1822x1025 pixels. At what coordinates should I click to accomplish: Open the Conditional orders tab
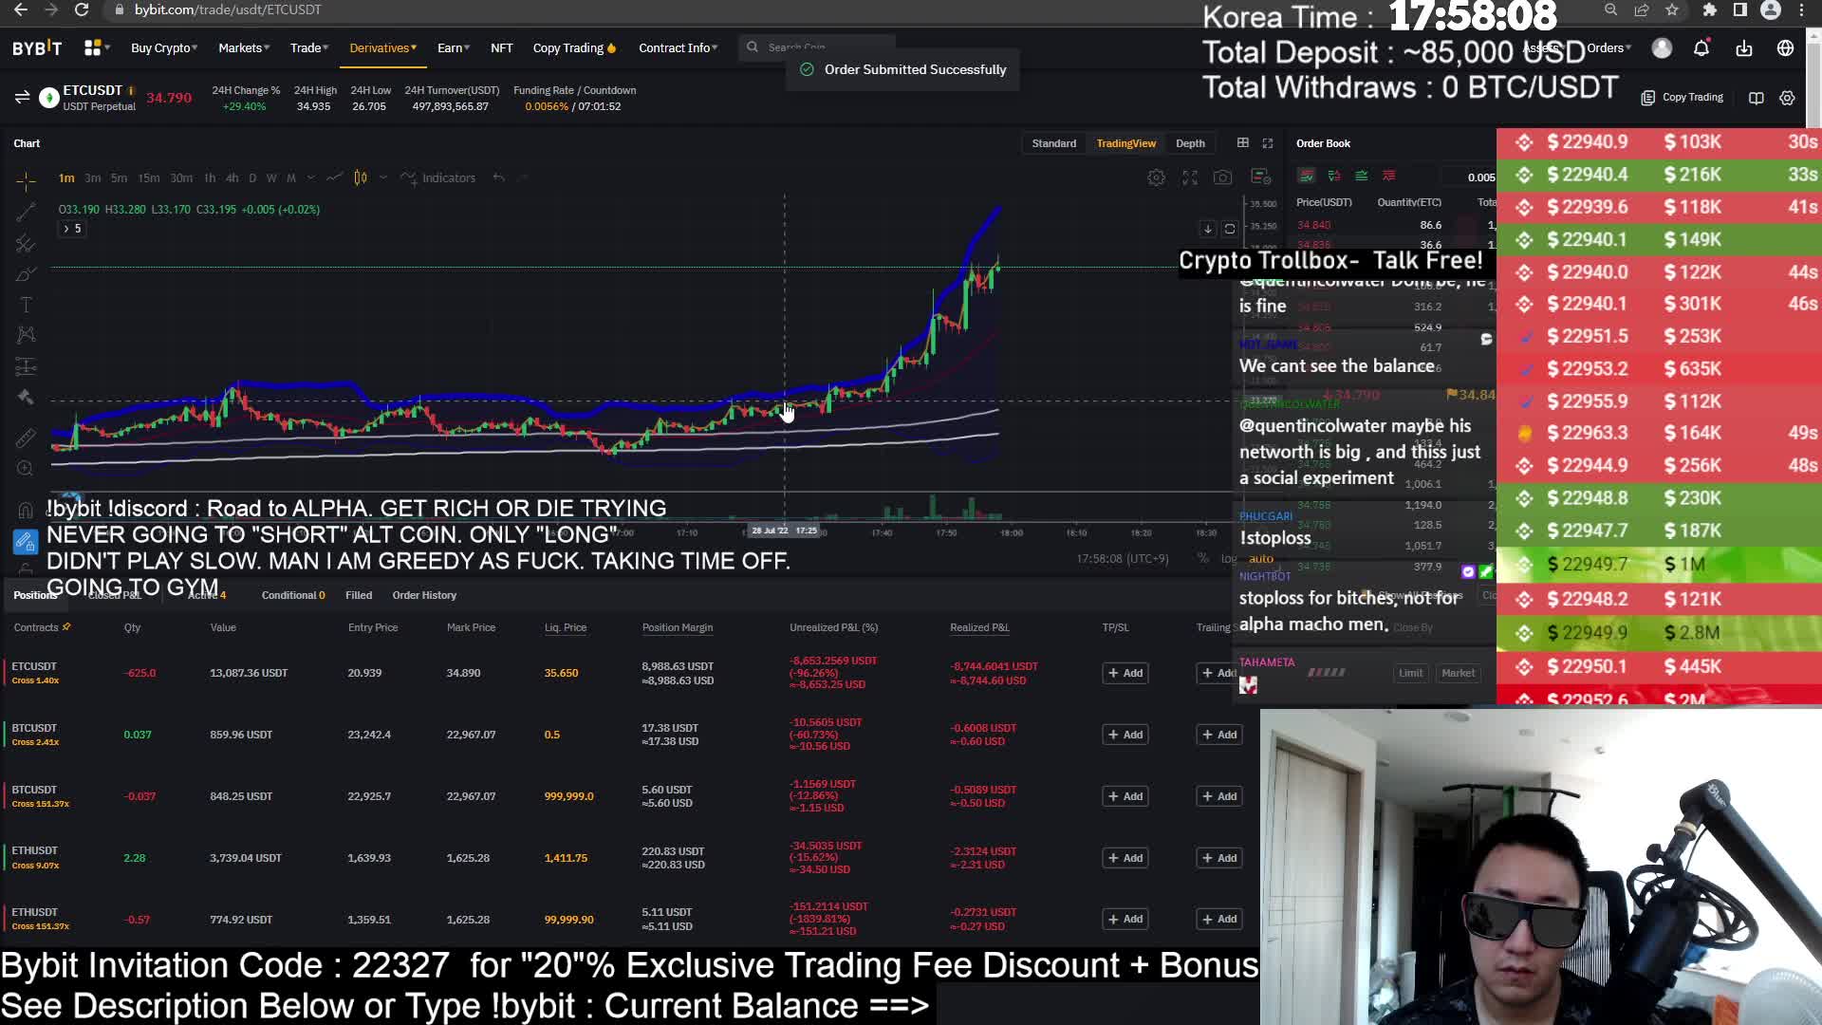(293, 595)
